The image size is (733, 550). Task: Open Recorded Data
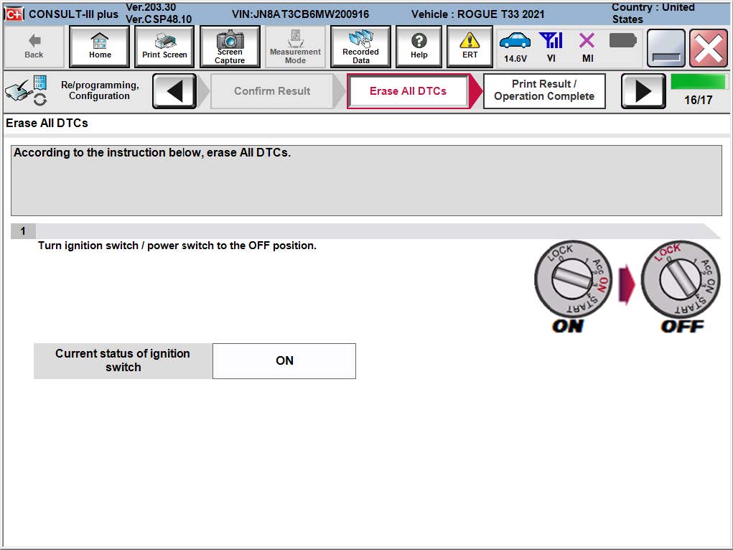click(360, 46)
